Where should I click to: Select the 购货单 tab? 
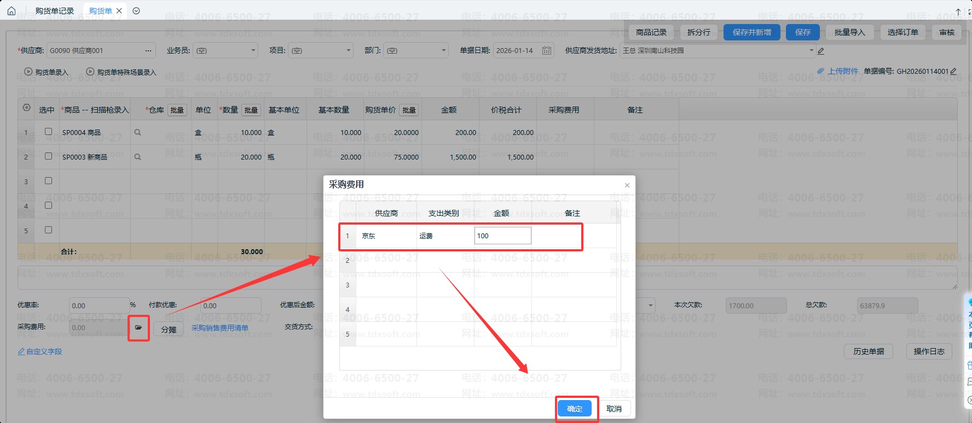click(x=100, y=11)
